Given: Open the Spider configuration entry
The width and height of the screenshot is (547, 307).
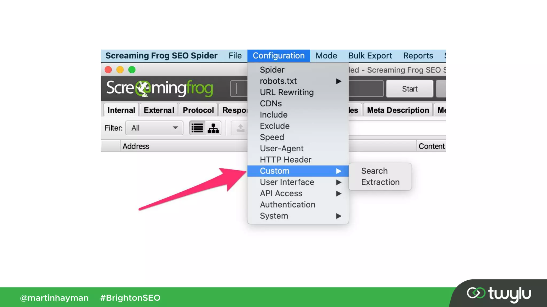Looking at the screenshot, I should click(272, 70).
